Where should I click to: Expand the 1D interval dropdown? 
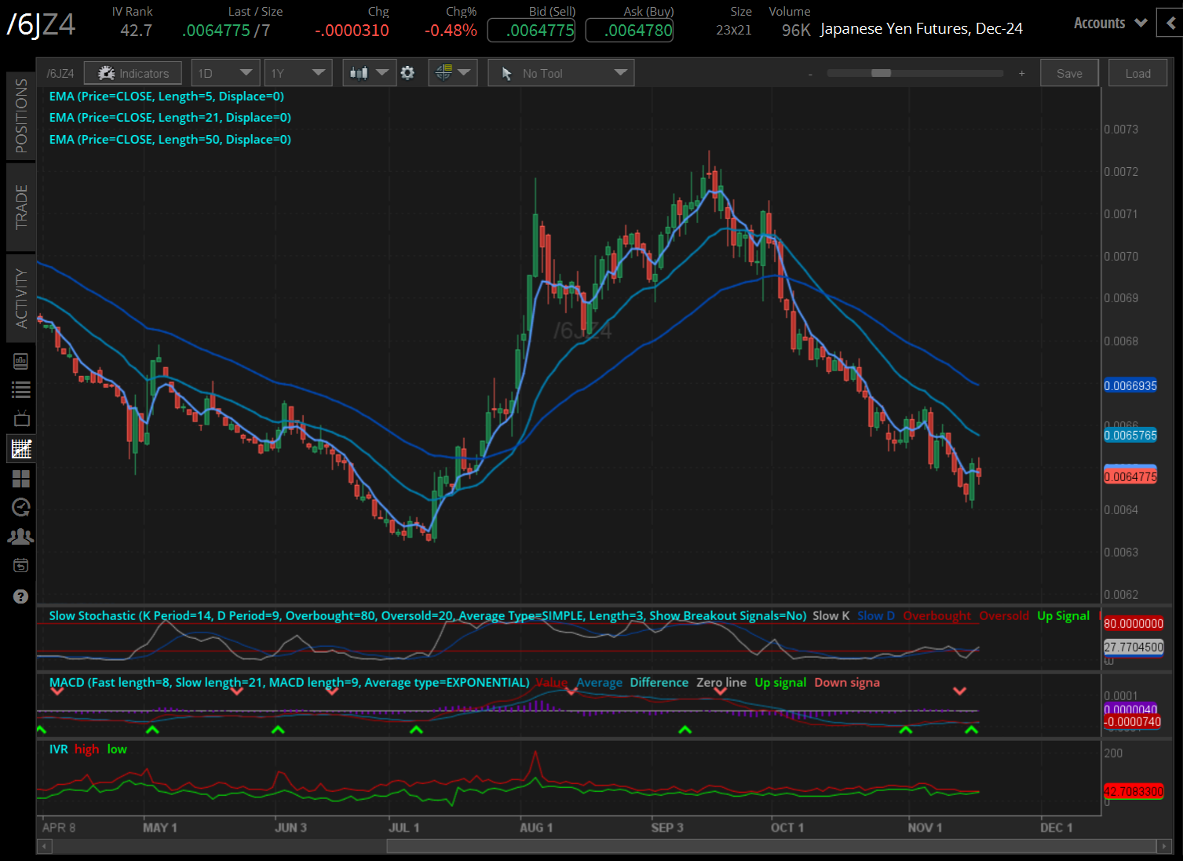225,73
